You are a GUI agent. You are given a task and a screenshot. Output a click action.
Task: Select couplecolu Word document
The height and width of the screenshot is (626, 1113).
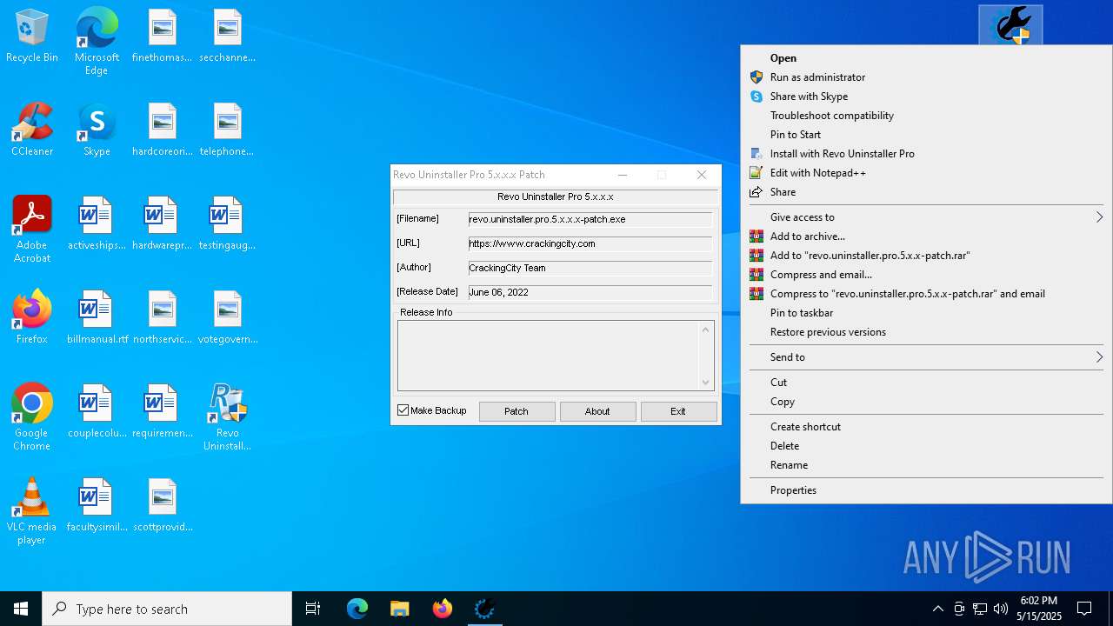(x=97, y=412)
